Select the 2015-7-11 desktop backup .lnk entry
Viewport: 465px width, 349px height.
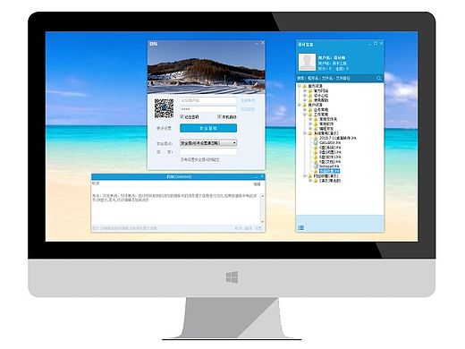pos(338,138)
